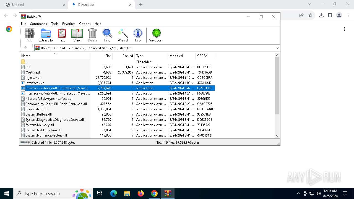This screenshot has height=199, width=354.
Task: Switch to the Downloads Chrome tab
Action: coord(101,5)
